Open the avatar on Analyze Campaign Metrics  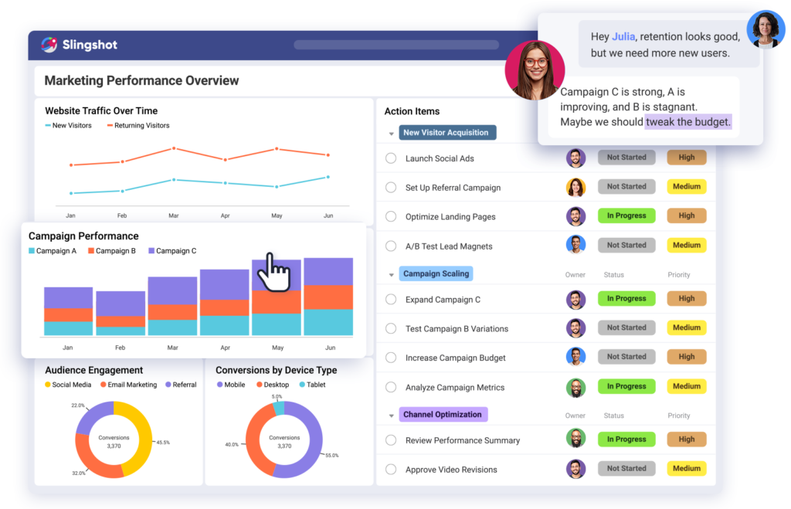(x=575, y=386)
